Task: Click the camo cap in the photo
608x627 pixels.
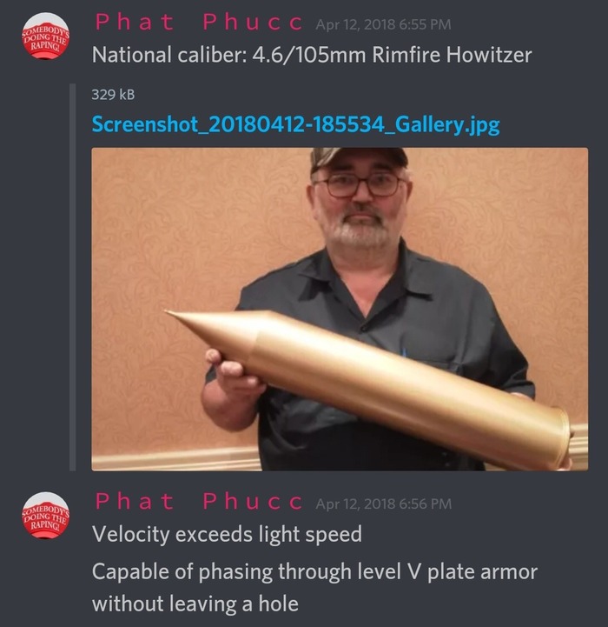Action: 358,158
